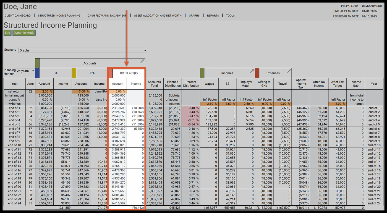Click the Structured Income Planning page heading
The height and width of the screenshot is (213, 387).
[x=50, y=25]
